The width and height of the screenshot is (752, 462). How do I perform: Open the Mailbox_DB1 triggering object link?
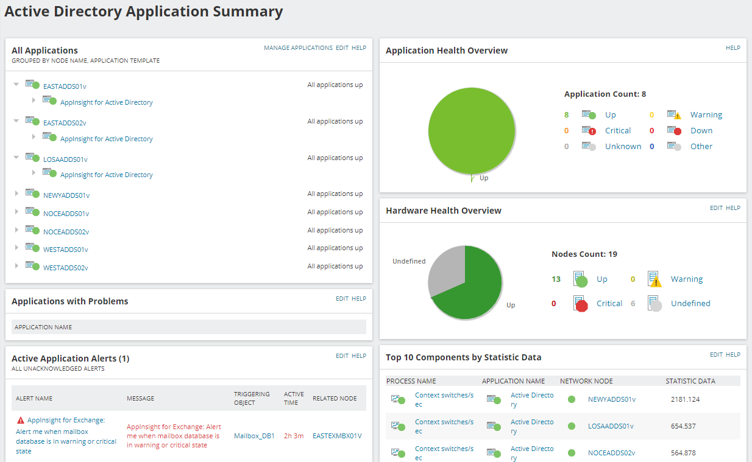point(254,436)
